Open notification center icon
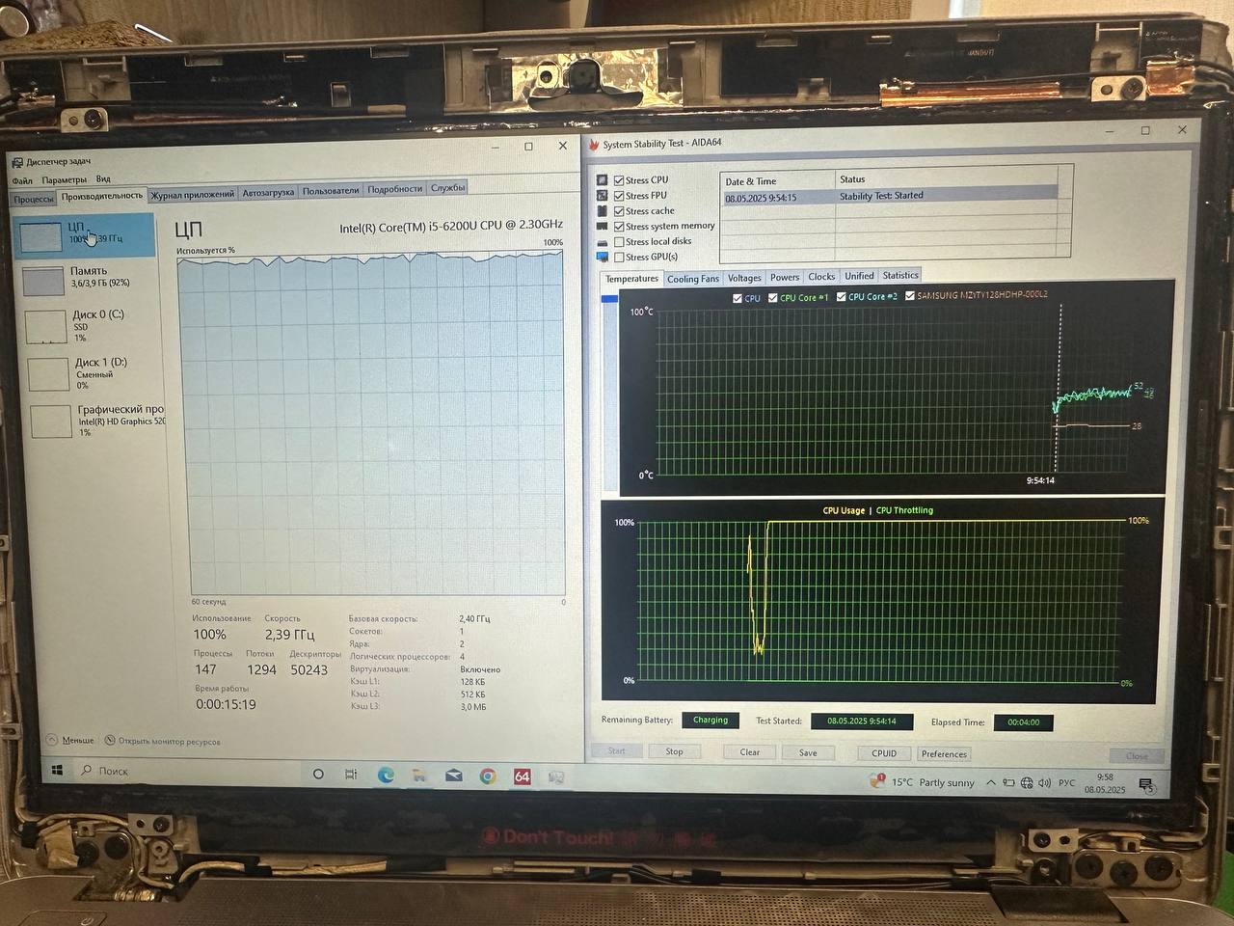 1145,785
